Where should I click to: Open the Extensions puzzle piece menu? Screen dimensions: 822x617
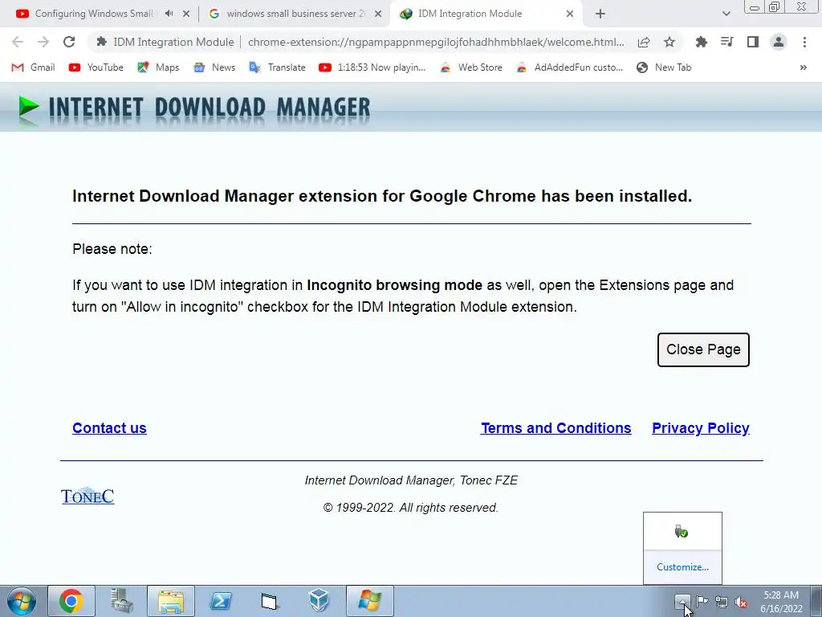[x=701, y=42]
